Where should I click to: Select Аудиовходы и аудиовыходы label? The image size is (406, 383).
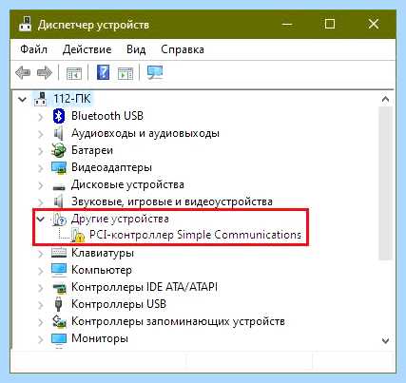click(145, 133)
